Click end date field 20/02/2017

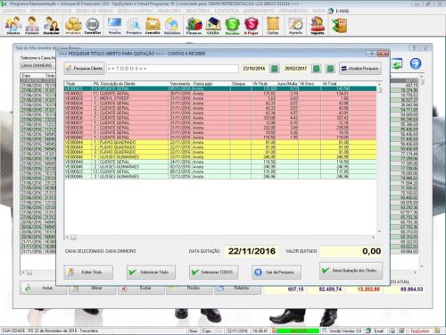[295, 69]
